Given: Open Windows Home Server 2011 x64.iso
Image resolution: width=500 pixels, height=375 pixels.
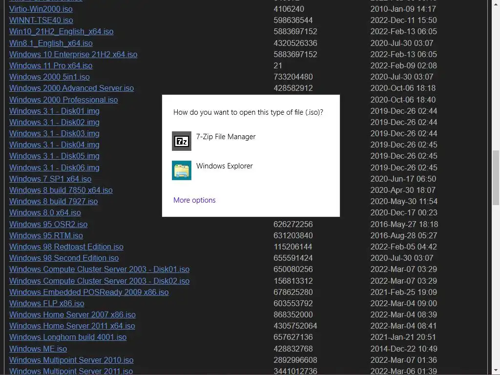Looking at the screenshot, I should 72,326.
